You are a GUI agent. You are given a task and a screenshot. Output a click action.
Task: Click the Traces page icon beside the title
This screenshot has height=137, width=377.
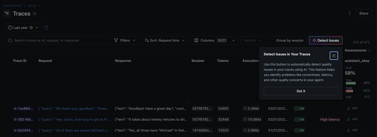[x=7, y=14]
